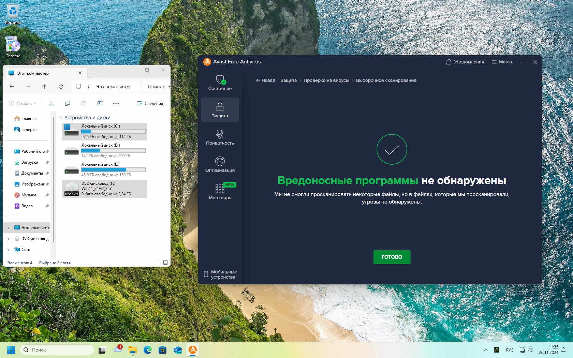Click the Copy icon in Explorer toolbar
This screenshot has width=573, height=358.
[x=68, y=103]
